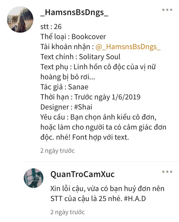
Task: Open QuanTroCamXuc's round avatar
Action: point(34,178)
